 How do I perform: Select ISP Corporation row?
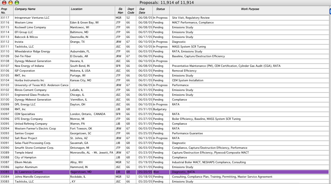[x=25, y=71]
